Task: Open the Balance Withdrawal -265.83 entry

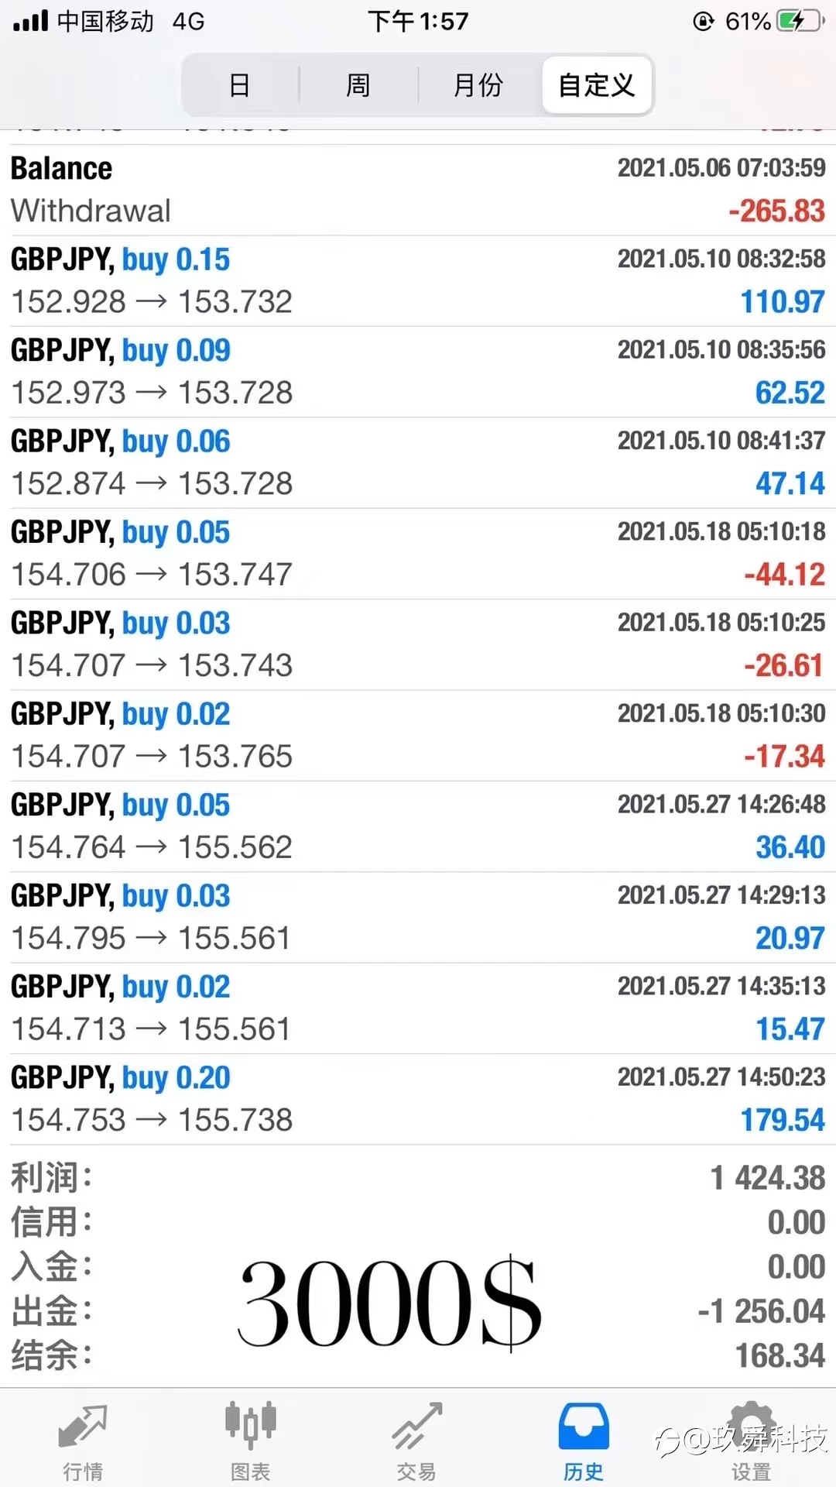Action: click(x=418, y=190)
